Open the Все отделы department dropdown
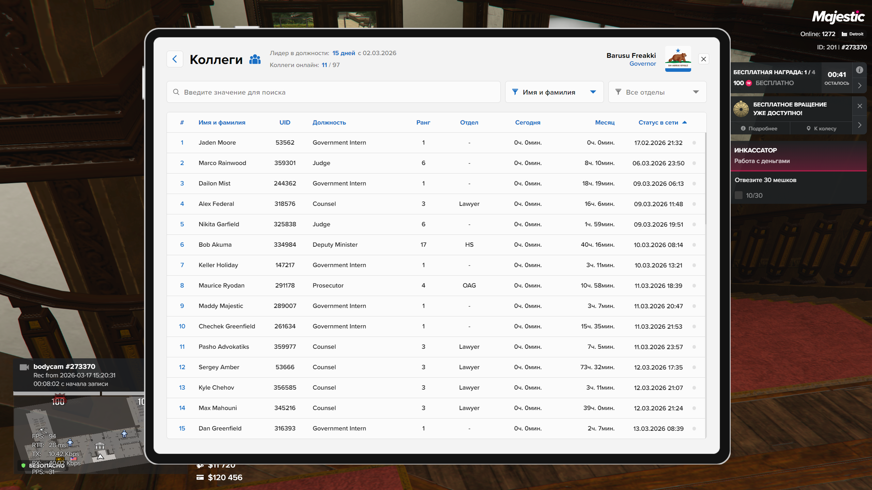This screenshot has height=490, width=872. coord(657,92)
